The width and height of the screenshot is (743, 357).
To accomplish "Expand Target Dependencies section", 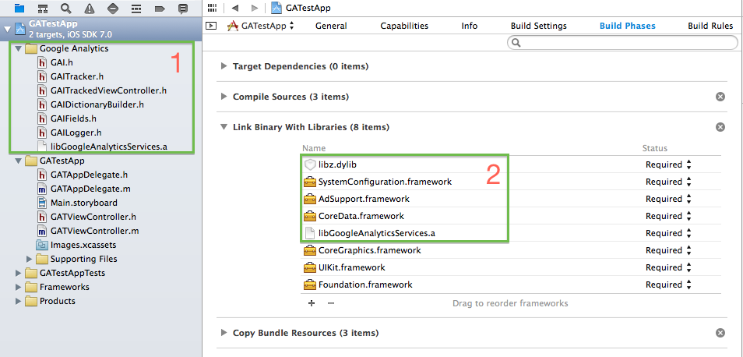I will click(224, 66).
